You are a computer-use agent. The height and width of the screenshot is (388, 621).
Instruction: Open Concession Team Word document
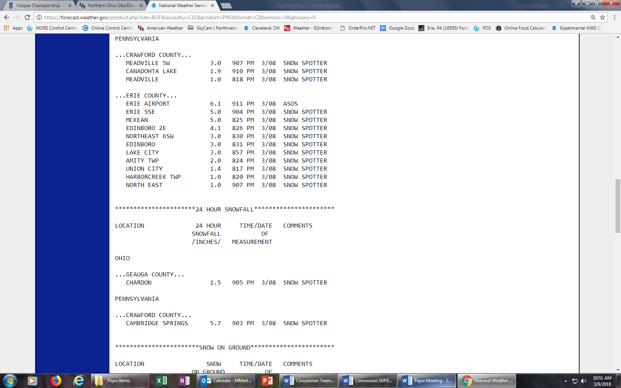(309, 381)
